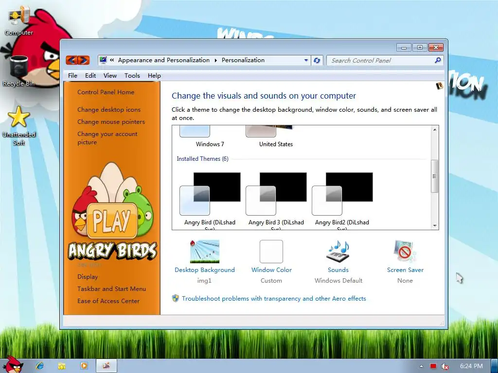Click the Forward navigation arrow
Viewport: 498px width, 373px height.
click(x=84, y=60)
